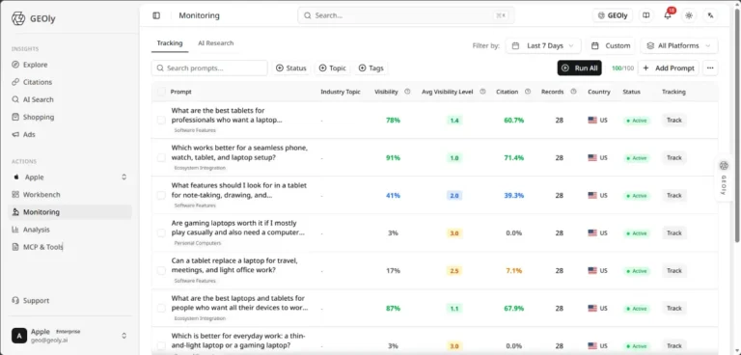Screen dimensions: 741x355
Task: Click the Run All button
Action: point(579,68)
